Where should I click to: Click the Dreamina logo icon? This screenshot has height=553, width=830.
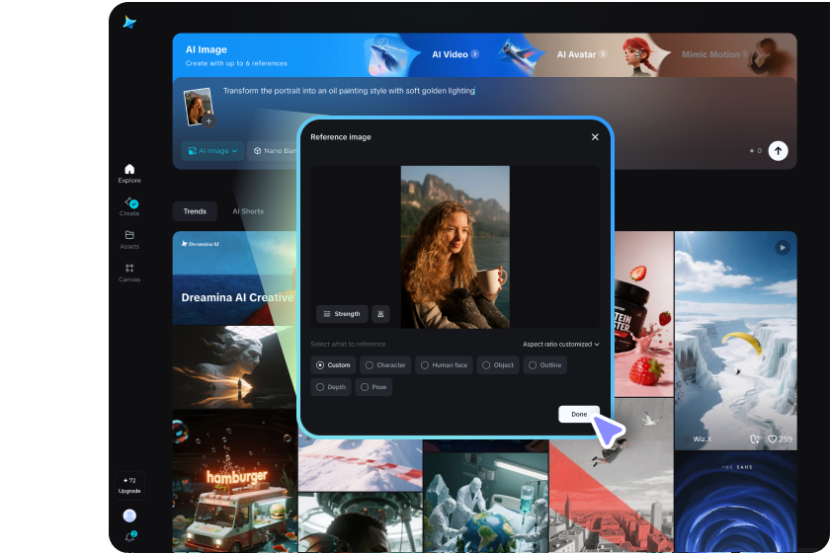[129, 23]
